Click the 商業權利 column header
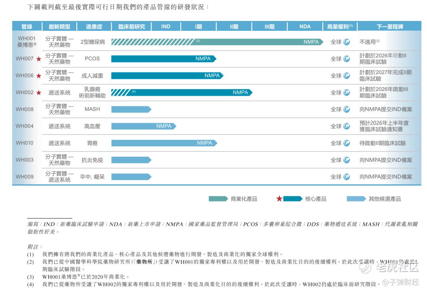Image resolution: width=427 pixels, height=292 pixels. point(340,27)
